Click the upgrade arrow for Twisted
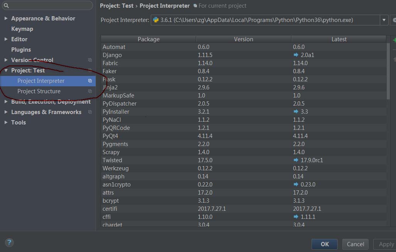Screen dimensions: 396x252 (x=296, y=160)
